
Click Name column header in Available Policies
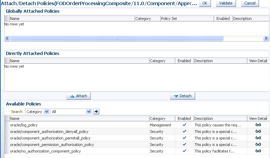pyautogui.click(x=79, y=118)
